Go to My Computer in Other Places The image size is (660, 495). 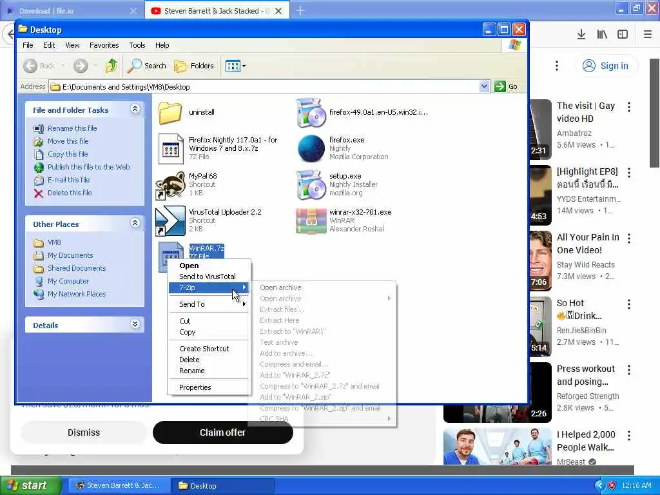coord(68,281)
